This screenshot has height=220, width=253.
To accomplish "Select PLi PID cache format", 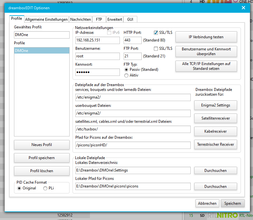I will pos(46,188).
